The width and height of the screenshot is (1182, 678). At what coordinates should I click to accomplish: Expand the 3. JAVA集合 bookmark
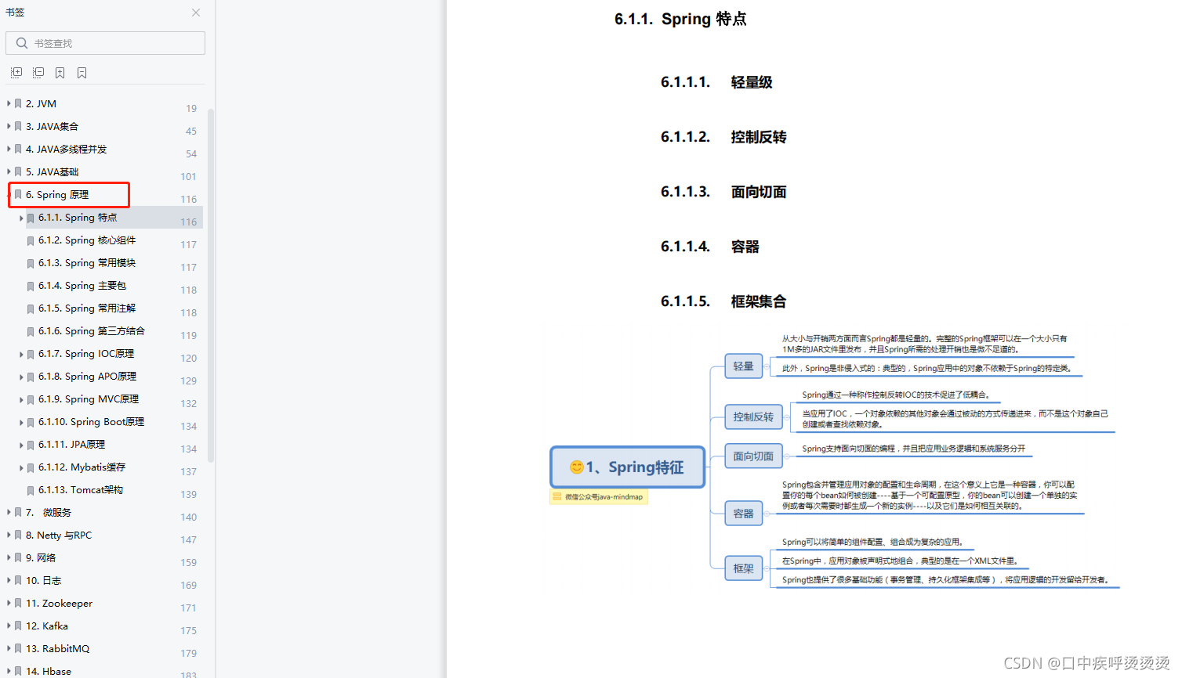coord(9,126)
